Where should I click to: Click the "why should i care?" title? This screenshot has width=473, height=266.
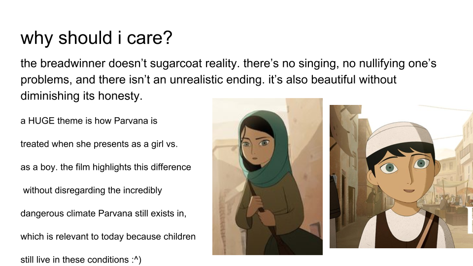click(x=96, y=38)
